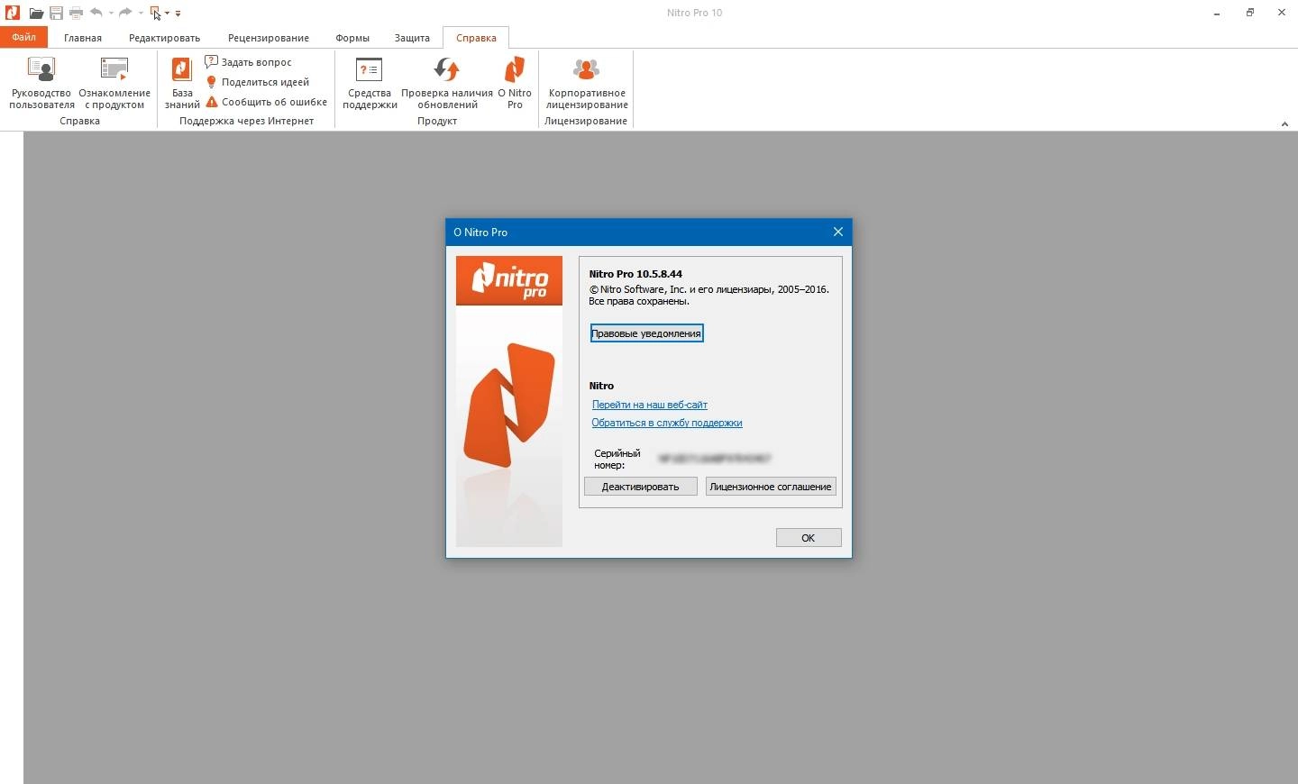1298x784 pixels.
Task: Click Задать вопрос in ribbon
Action: click(248, 62)
